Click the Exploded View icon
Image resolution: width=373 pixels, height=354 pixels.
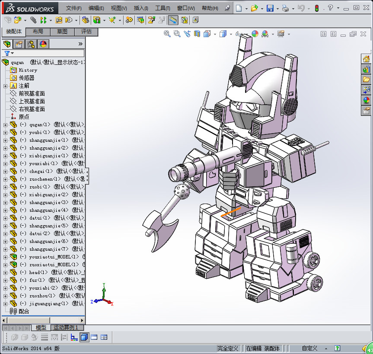(151, 20)
